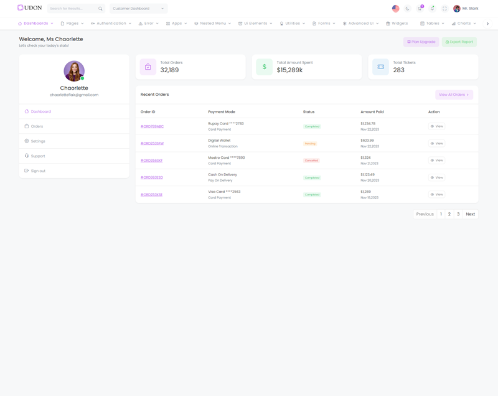Toggle dark mode with the moon icon
The image size is (498, 396).
408,9
